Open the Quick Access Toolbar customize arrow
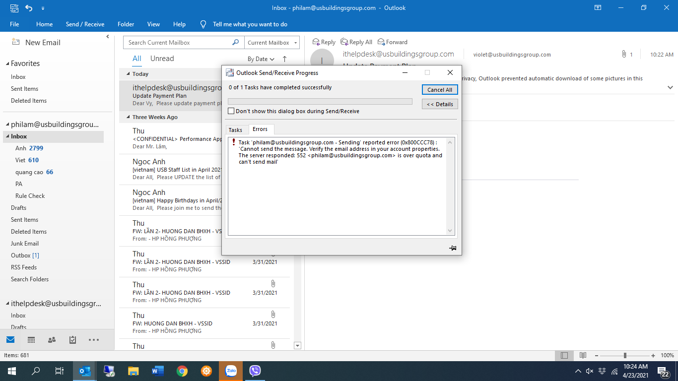 click(x=43, y=8)
